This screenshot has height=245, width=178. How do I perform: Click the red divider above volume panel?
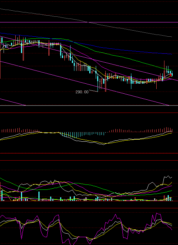point(89,160)
